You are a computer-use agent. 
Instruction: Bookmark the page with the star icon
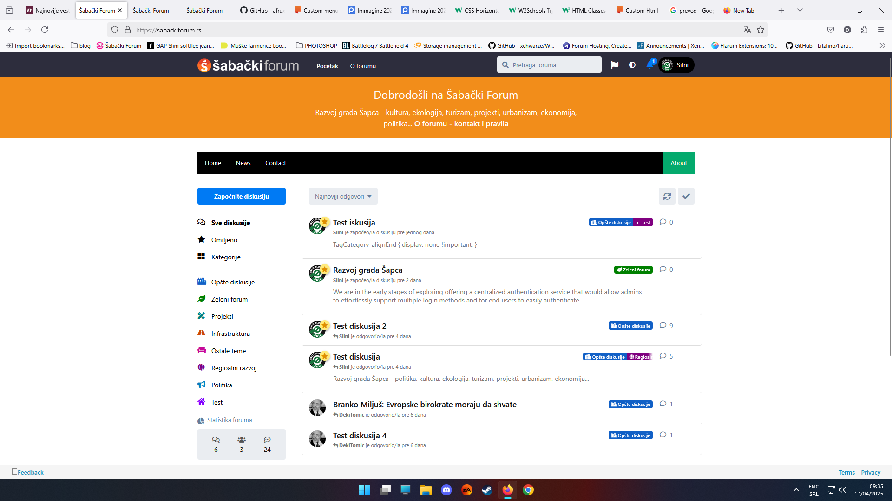(x=761, y=30)
